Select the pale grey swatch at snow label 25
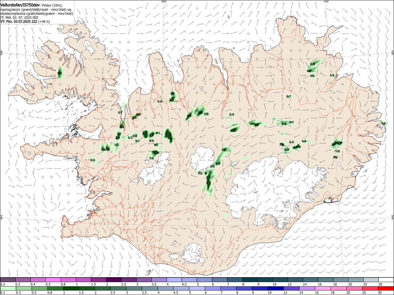This screenshot has width=394, height=295. point(371,280)
